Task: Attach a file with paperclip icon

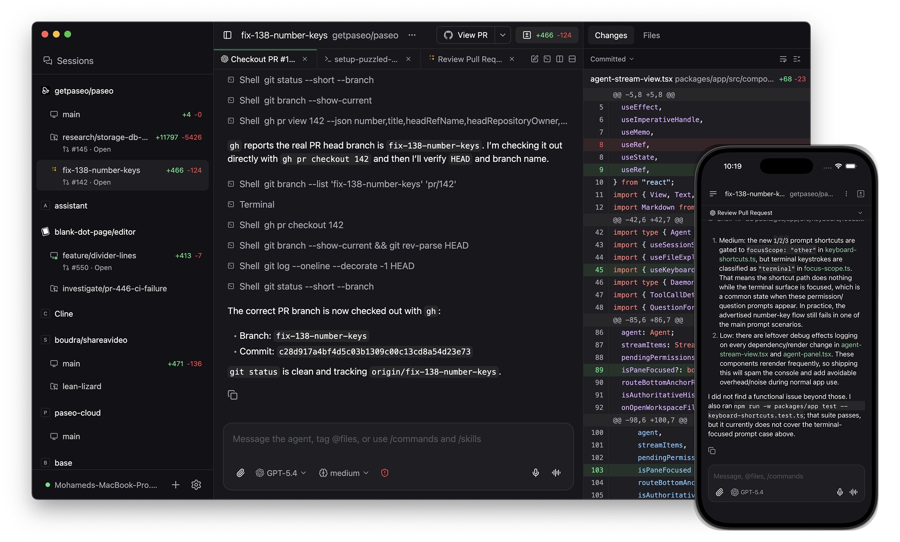Action: tap(240, 473)
